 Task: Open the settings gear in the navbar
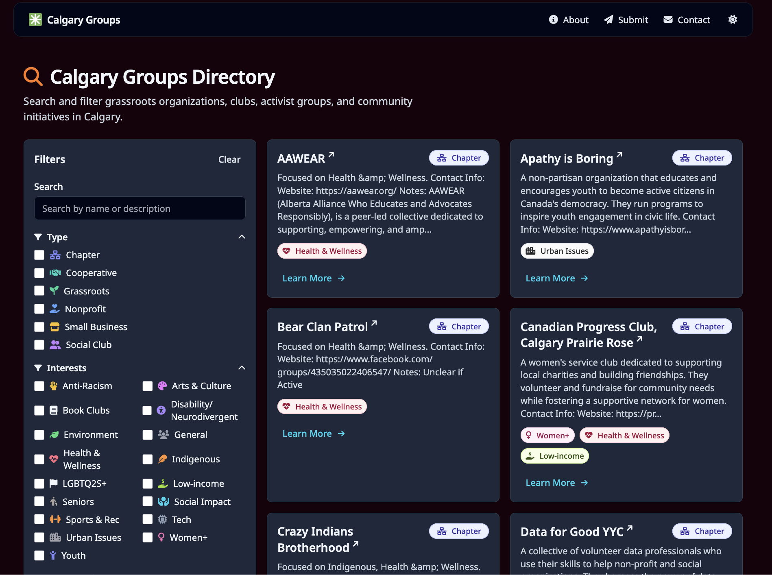pos(733,19)
